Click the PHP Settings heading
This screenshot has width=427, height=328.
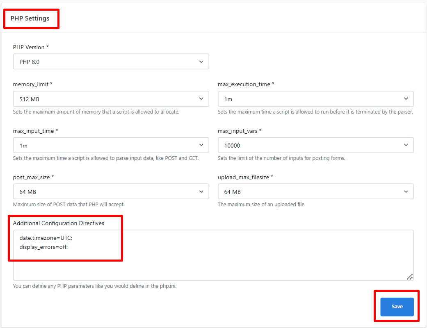click(30, 18)
